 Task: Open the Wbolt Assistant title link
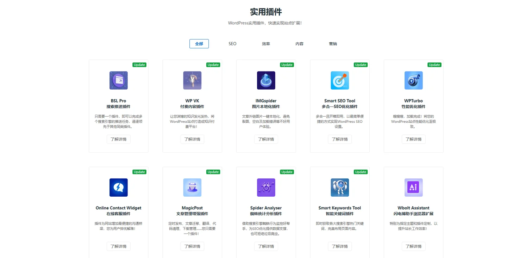click(x=414, y=208)
